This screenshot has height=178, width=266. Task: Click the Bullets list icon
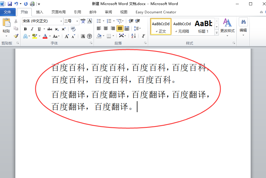click(x=99, y=21)
